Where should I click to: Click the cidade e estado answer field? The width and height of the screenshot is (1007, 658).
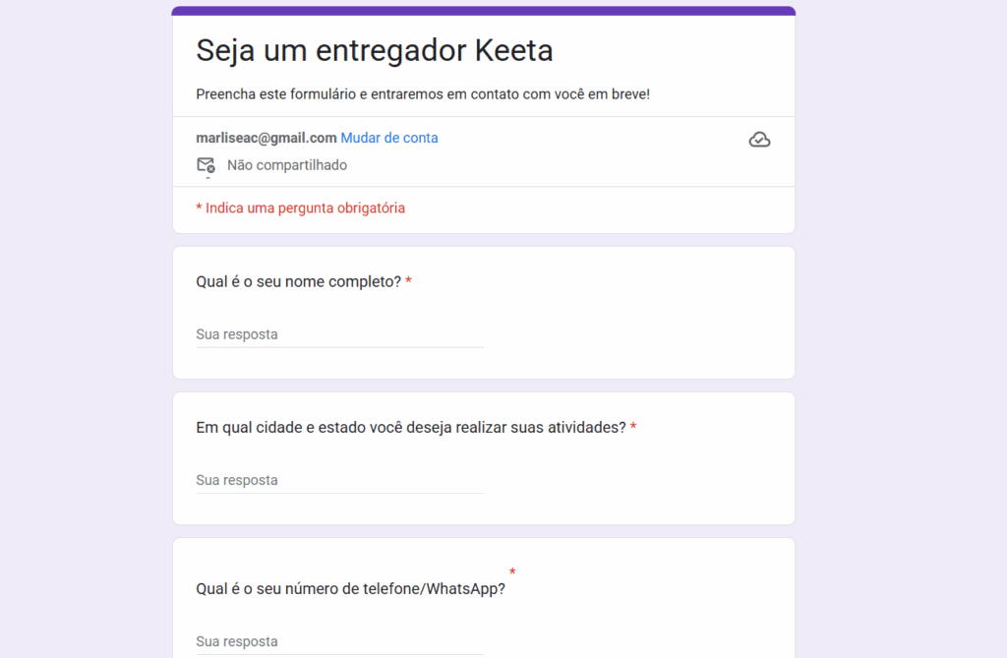tap(339, 481)
